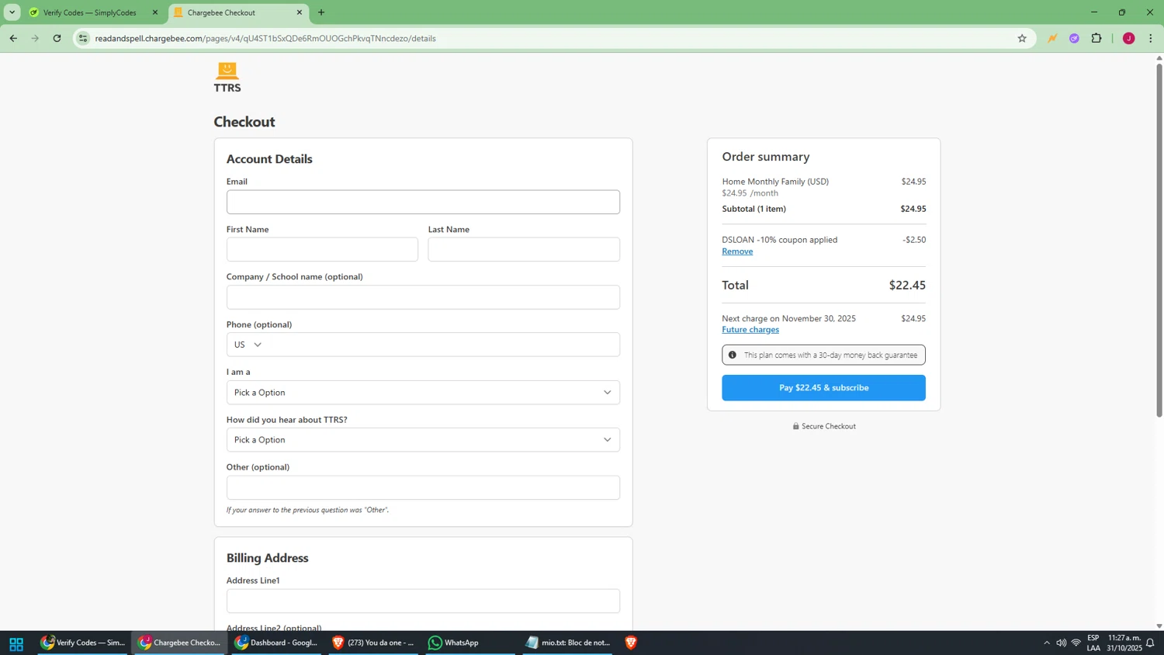Open WhatsApp from the taskbar
This screenshot has height=655, width=1164.
[470, 643]
